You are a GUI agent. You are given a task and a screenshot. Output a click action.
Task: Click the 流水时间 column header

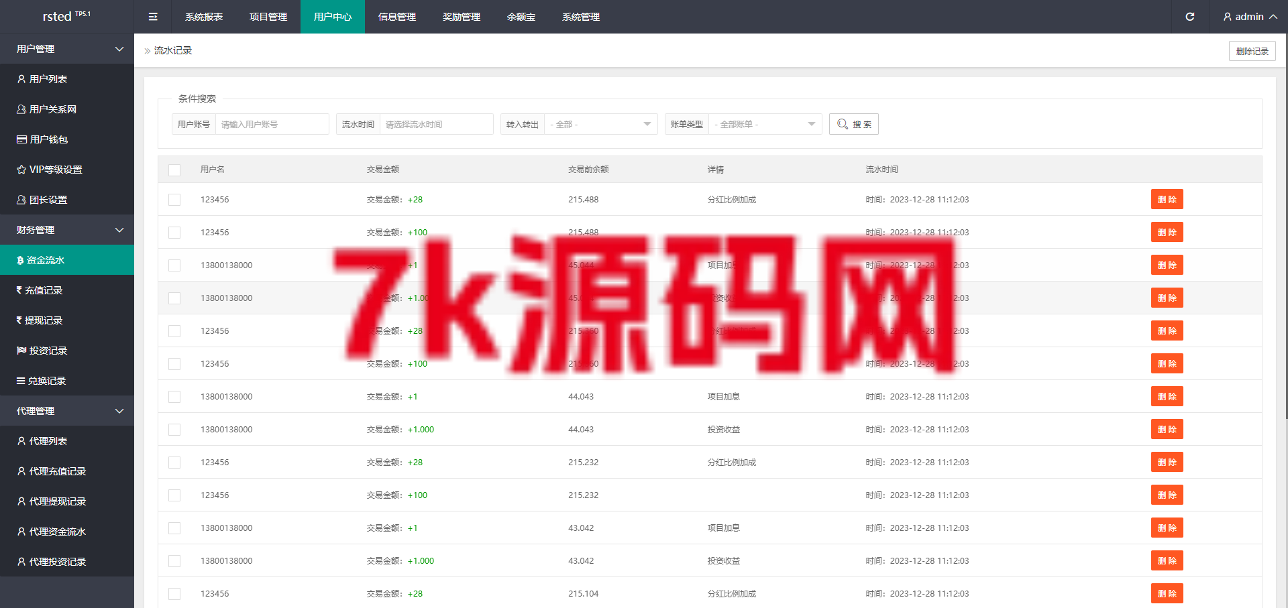point(881,170)
